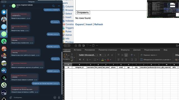Switch to the Разметка страницы ribbon tab
179x100 pixels.
108,50
